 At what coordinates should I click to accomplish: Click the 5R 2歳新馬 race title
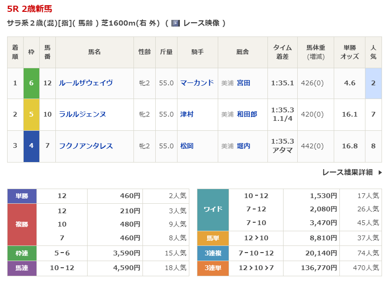pos(30,9)
